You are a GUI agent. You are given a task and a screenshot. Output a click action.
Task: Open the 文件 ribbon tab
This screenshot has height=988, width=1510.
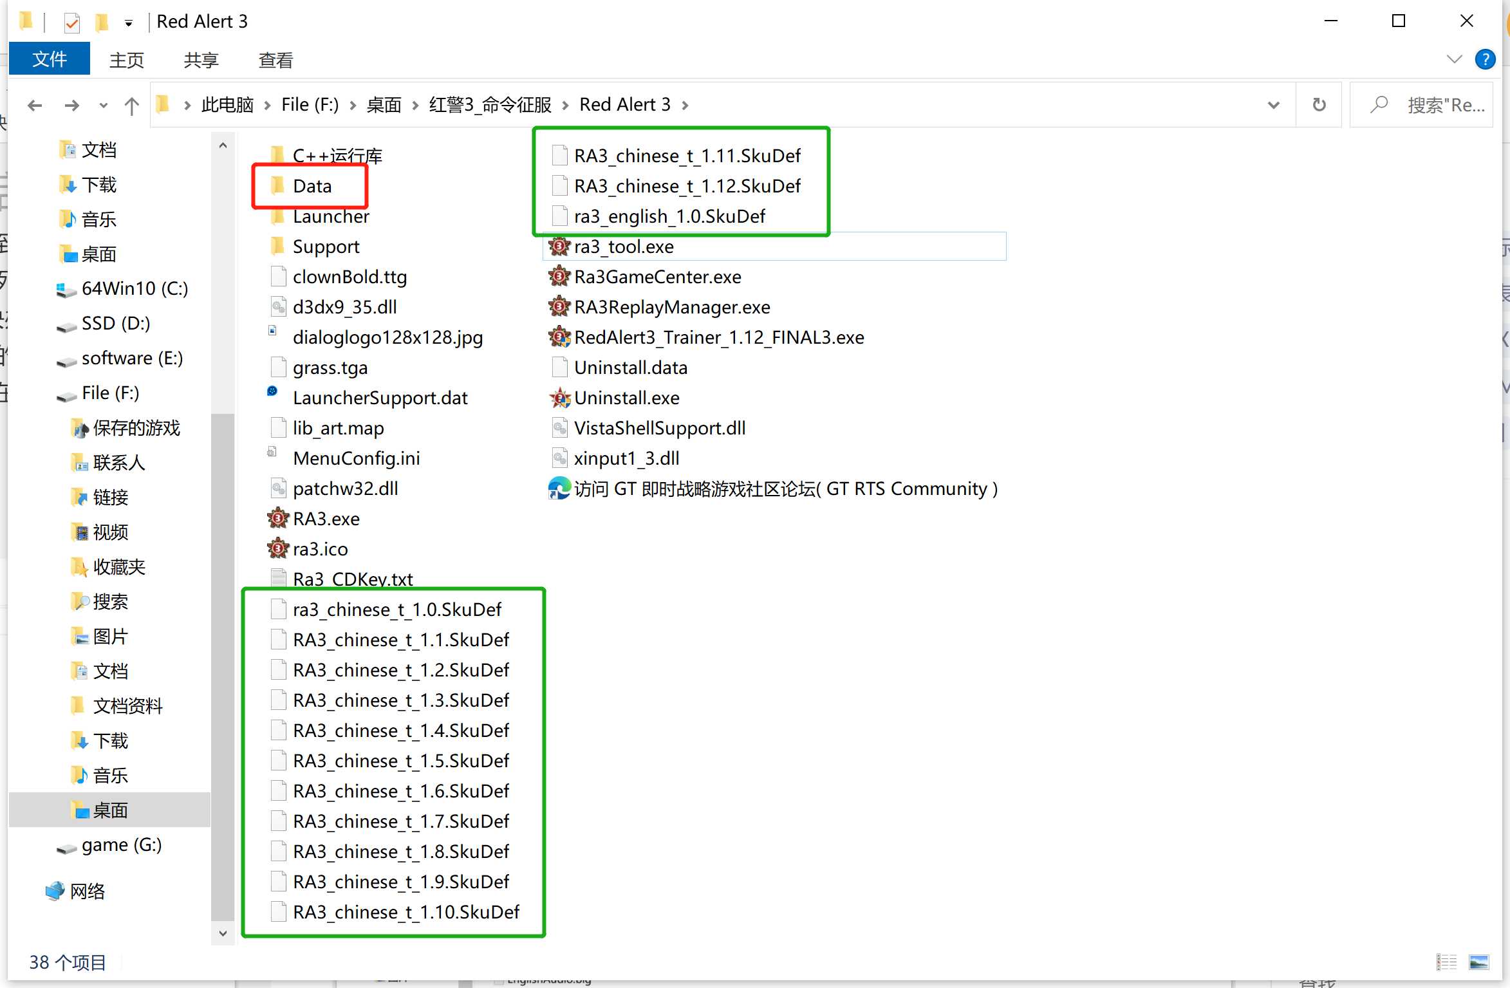click(50, 59)
